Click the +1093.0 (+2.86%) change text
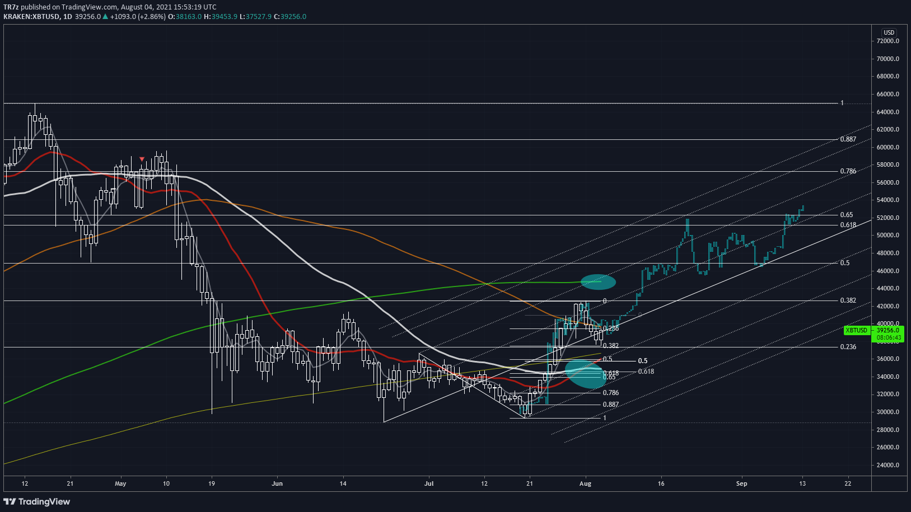 coord(138,17)
